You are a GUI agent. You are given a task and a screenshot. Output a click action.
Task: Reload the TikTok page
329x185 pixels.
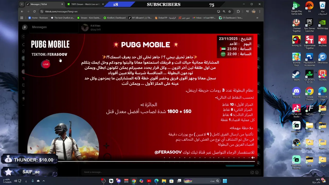click(x=34, y=11)
